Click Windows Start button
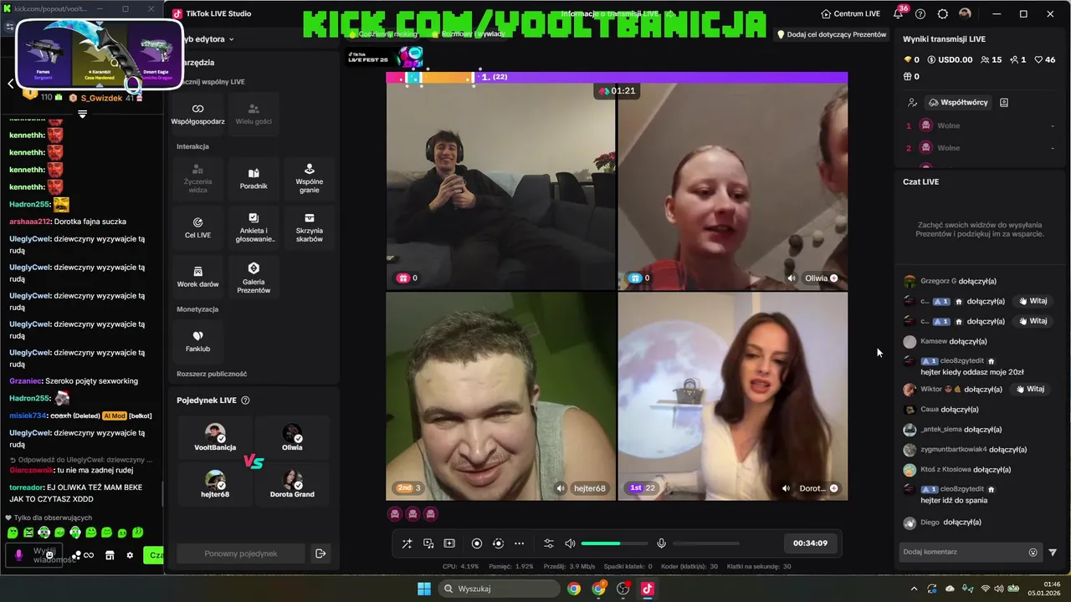The width and height of the screenshot is (1071, 602). [424, 589]
